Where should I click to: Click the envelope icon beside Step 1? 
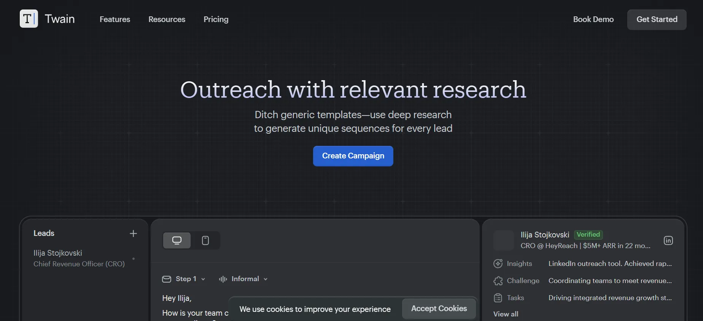[x=167, y=279]
